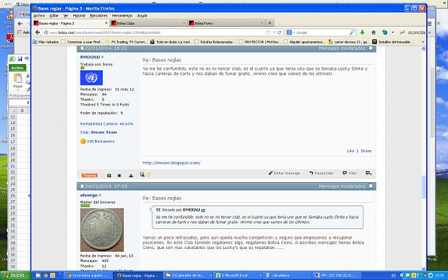Open the Archivo menu in Firefox
This screenshot has width=448, height=280.
(x=39, y=16)
